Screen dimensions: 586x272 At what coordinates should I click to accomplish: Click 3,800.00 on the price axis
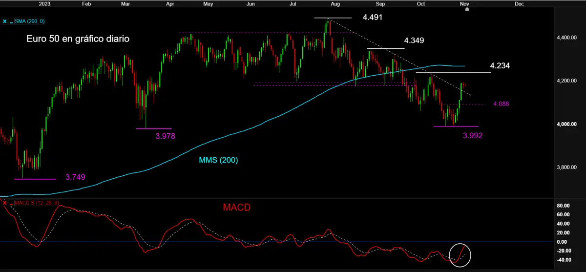pos(566,167)
